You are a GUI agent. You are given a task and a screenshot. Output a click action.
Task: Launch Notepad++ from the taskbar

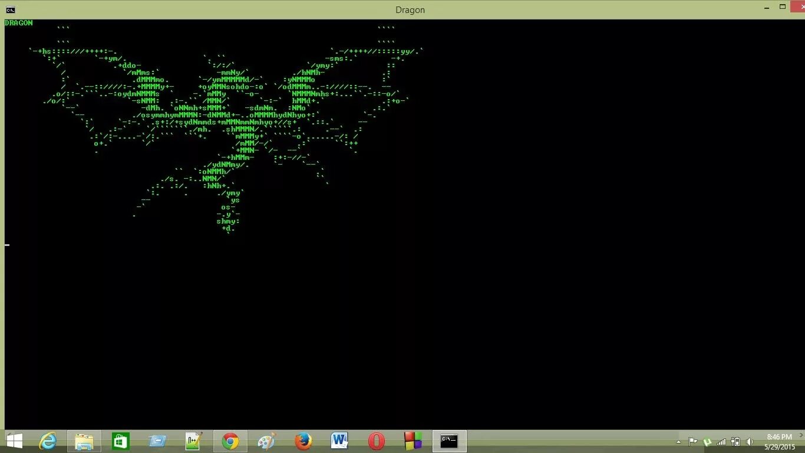click(194, 441)
